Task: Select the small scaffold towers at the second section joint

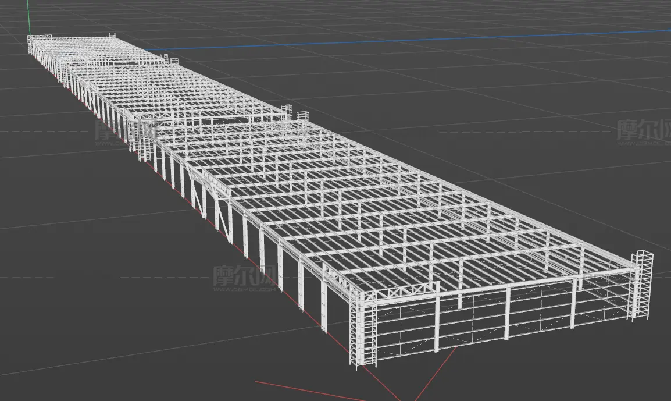Action: 169,59
